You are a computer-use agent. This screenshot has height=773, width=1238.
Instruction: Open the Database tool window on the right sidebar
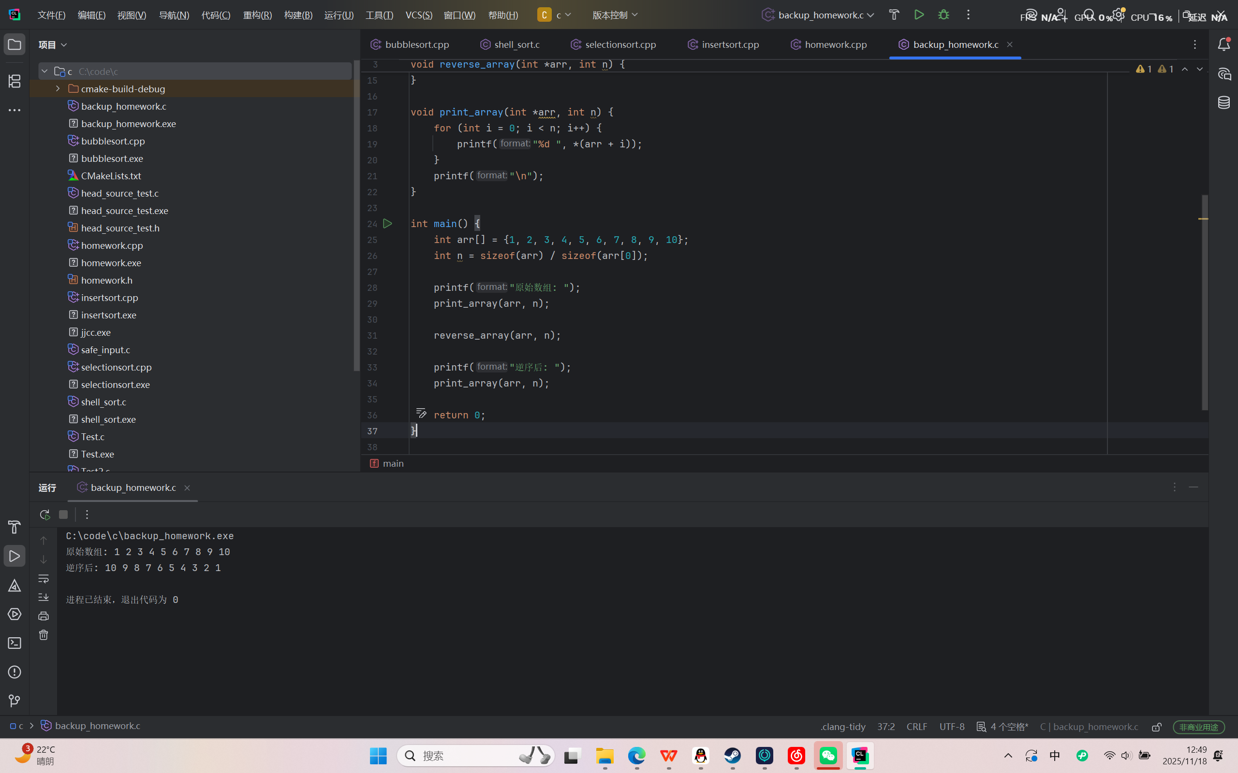[1223, 103]
